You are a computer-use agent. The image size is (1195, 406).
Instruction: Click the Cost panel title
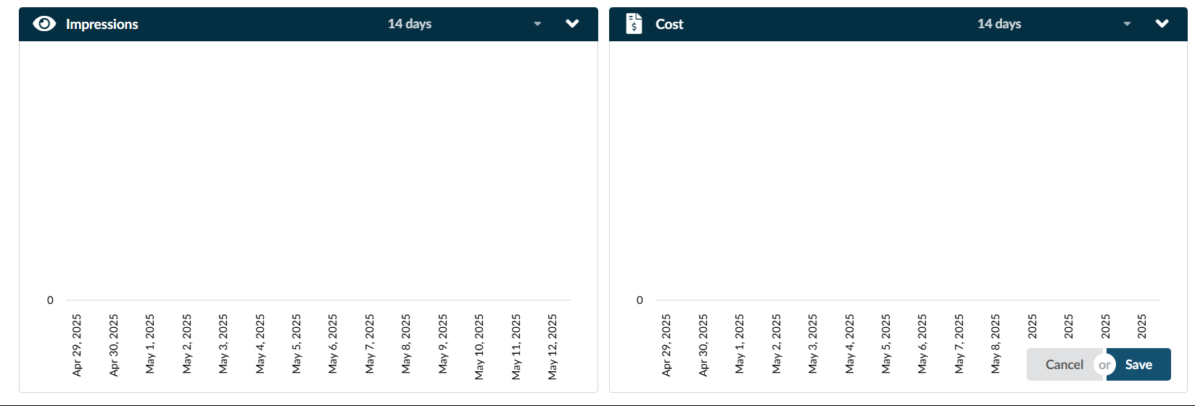pyautogui.click(x=669, y=24)
